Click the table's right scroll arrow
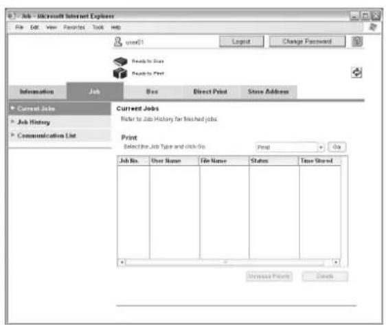The image size is (386, 325). (x=336, y=262)
